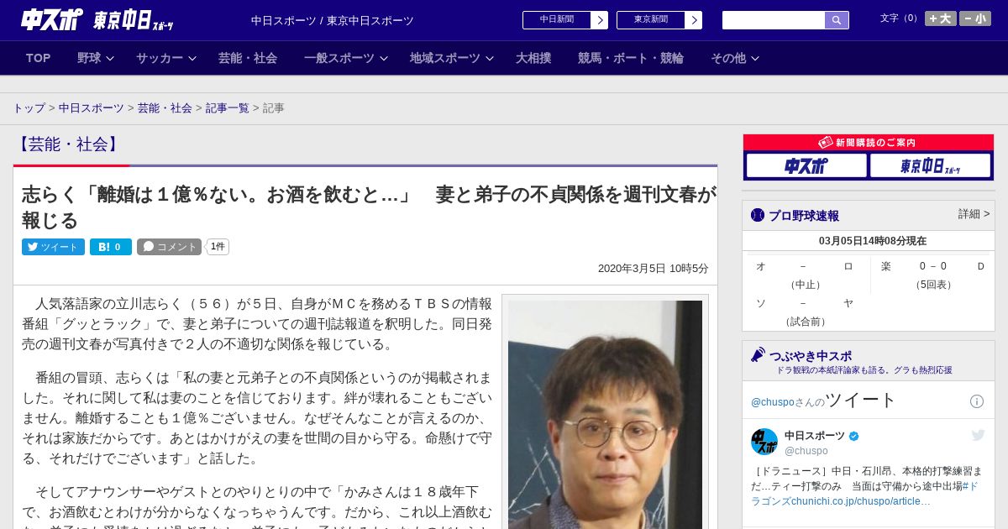Go to TOP menu item
This screenshot has height=529, width=1008.
39,58
